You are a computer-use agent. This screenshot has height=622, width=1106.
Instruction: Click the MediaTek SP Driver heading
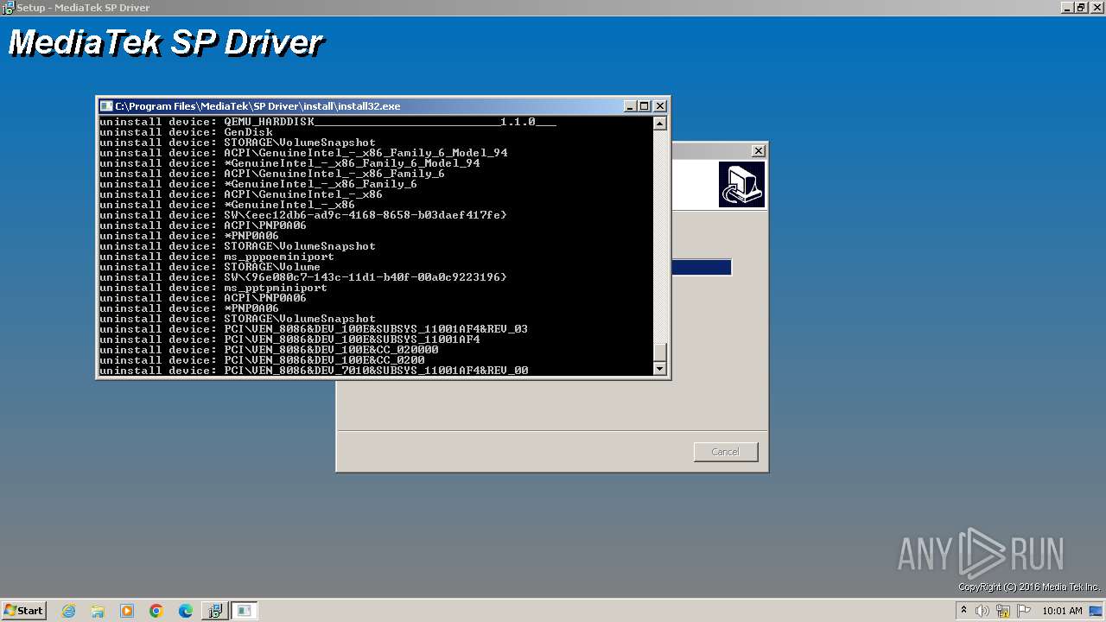coord(166,42)
